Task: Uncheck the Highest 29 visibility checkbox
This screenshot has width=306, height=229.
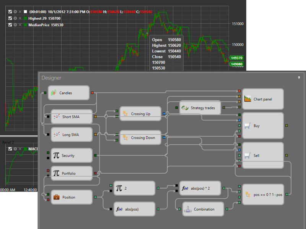Action: [x=10, y=18]
